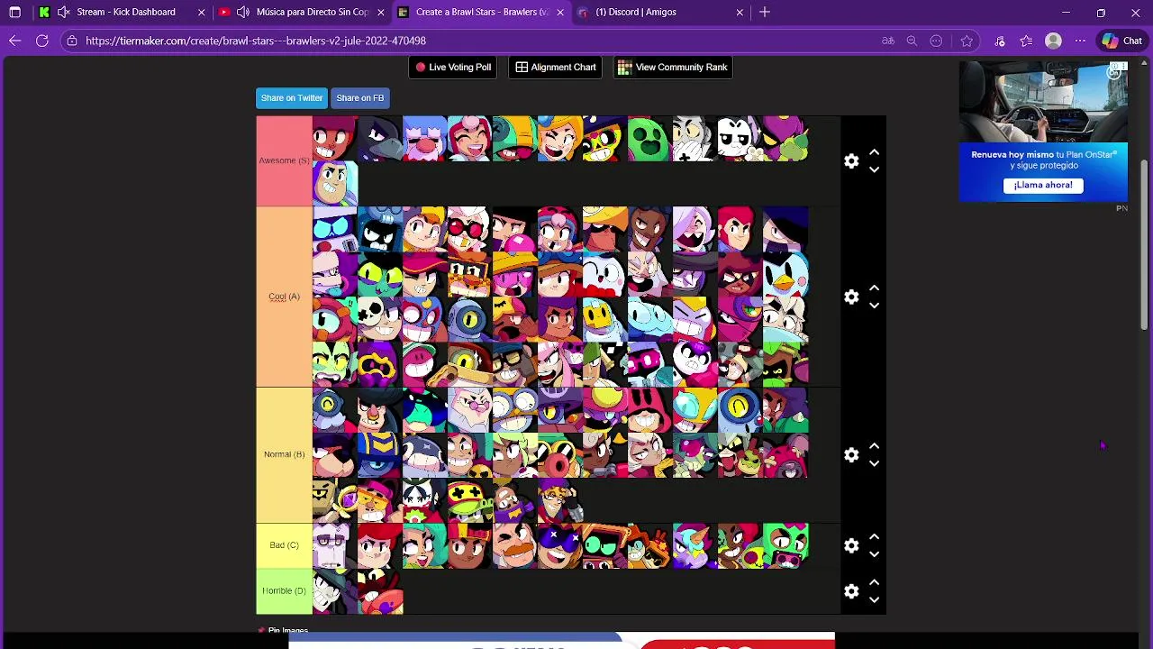
Task: Move Cool (A) tier row down
Action: 874,305
